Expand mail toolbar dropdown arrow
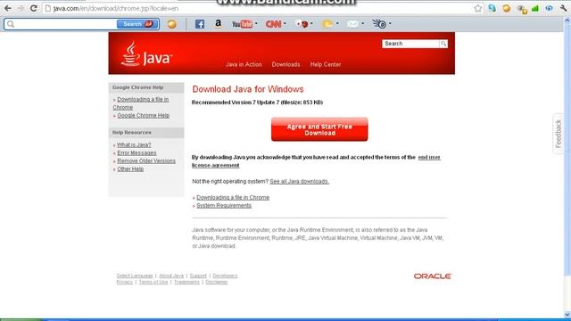571x321 pixels. pos(363,24)
